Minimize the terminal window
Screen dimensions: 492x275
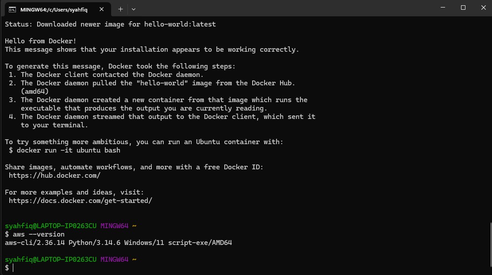pyautogui.click(x=443, y=8)
